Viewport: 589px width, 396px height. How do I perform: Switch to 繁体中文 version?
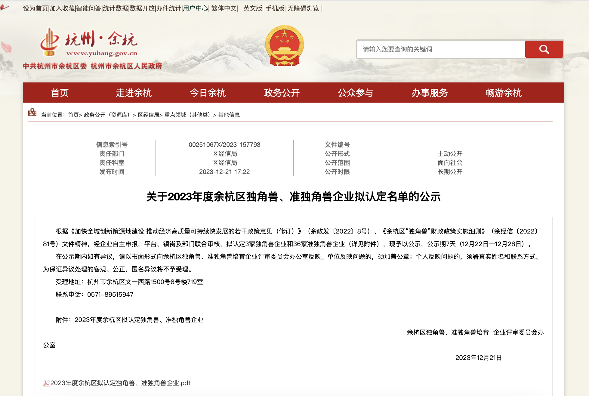[224, 8]
